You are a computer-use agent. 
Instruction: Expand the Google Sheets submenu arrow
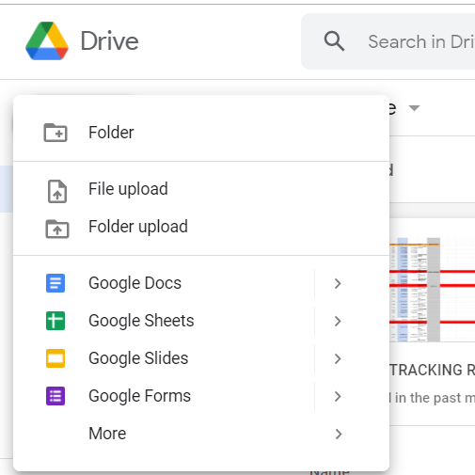[x=338, y=321]
